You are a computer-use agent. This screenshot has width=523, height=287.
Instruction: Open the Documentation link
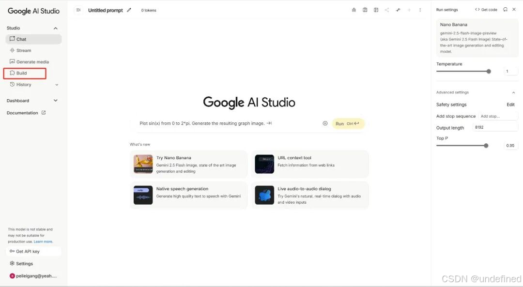pos(22,113)
